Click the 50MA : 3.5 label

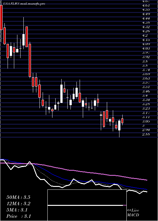[18, 197]
